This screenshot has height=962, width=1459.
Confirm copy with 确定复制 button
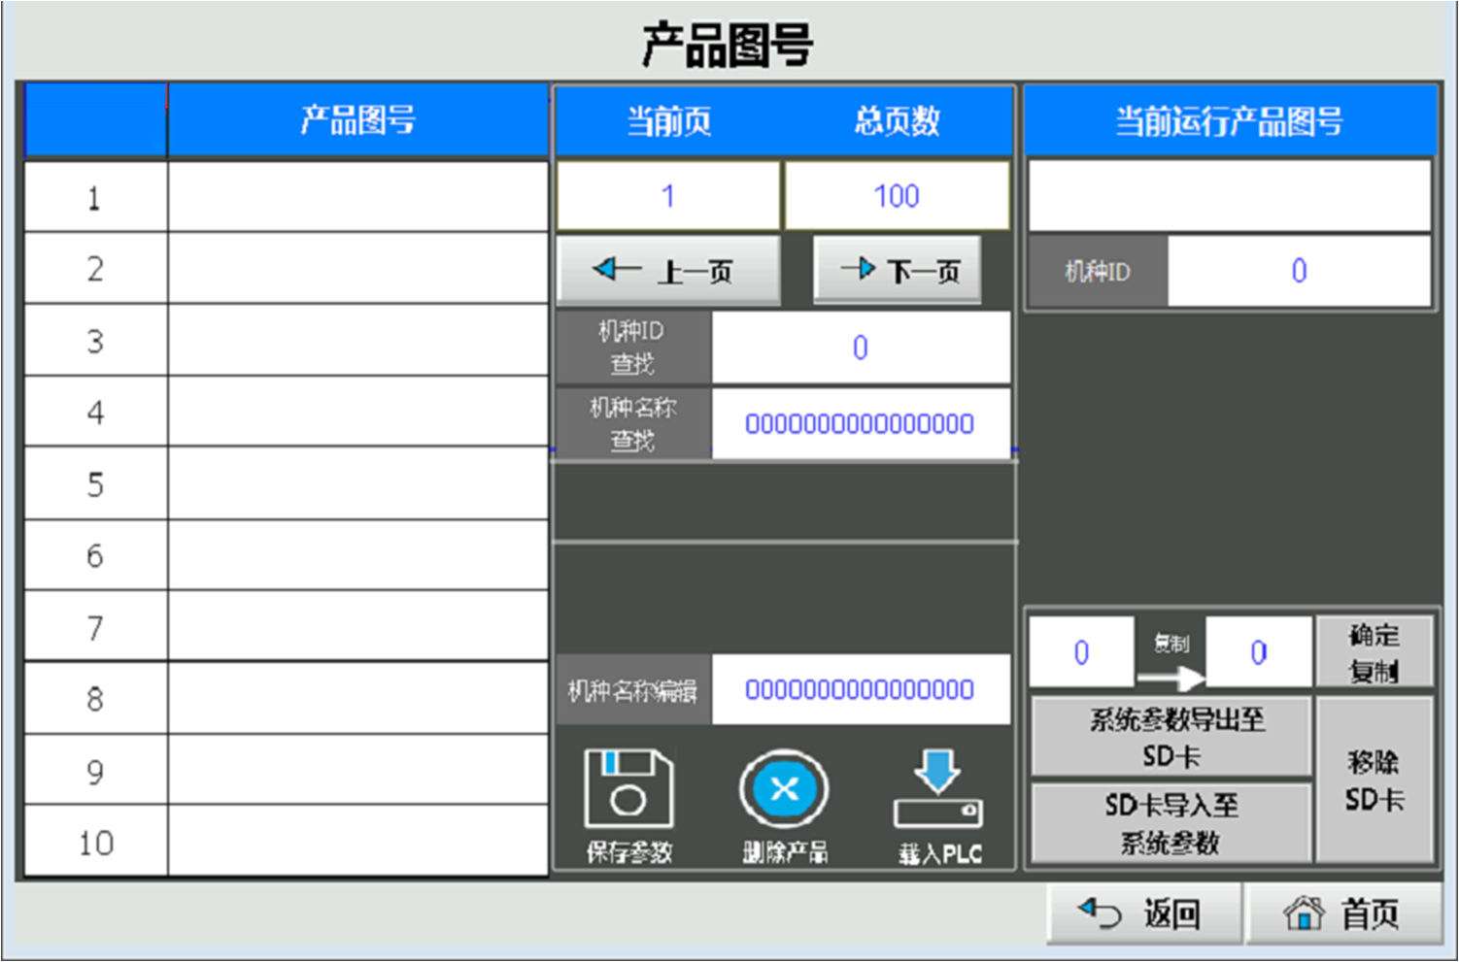coord(1374,652)
